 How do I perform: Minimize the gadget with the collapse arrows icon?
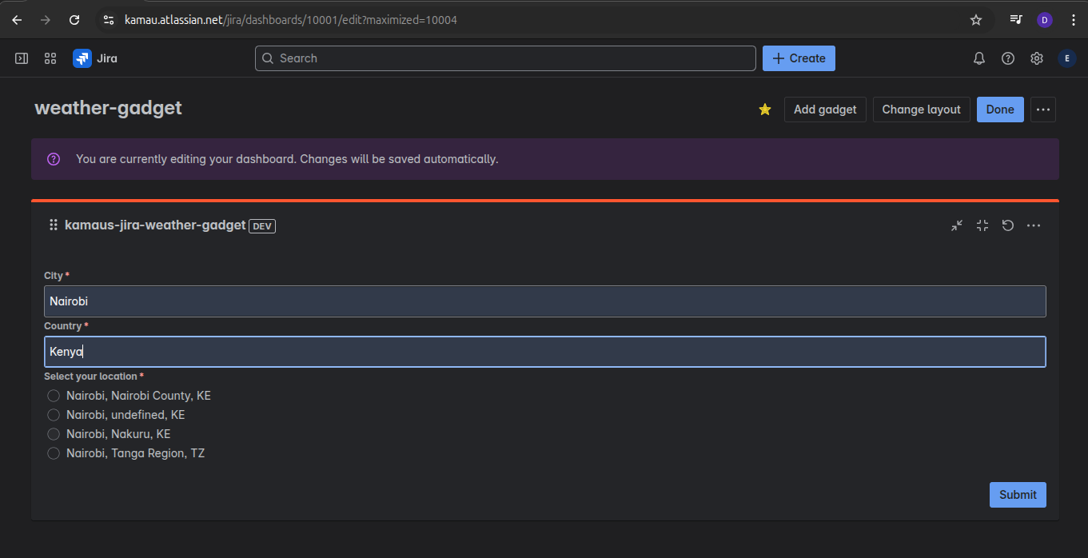(x=957, y=225)
